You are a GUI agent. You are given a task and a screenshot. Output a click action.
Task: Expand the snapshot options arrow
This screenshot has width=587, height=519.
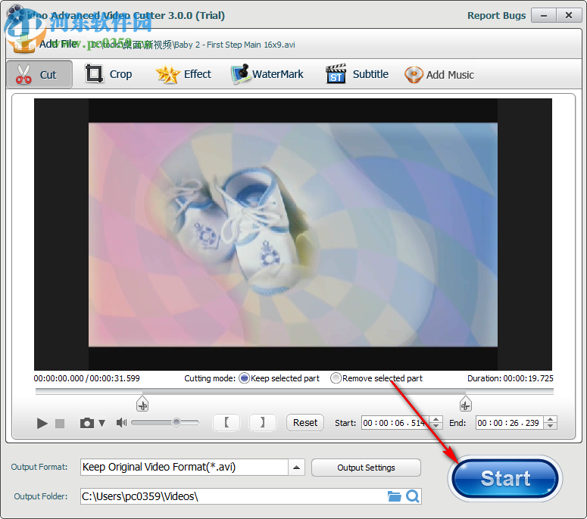point(101,423)
